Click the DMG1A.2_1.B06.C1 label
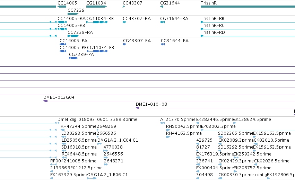 107,175
